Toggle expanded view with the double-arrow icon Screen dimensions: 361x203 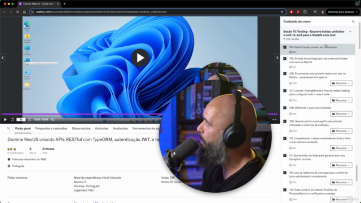tap(275, 120)
